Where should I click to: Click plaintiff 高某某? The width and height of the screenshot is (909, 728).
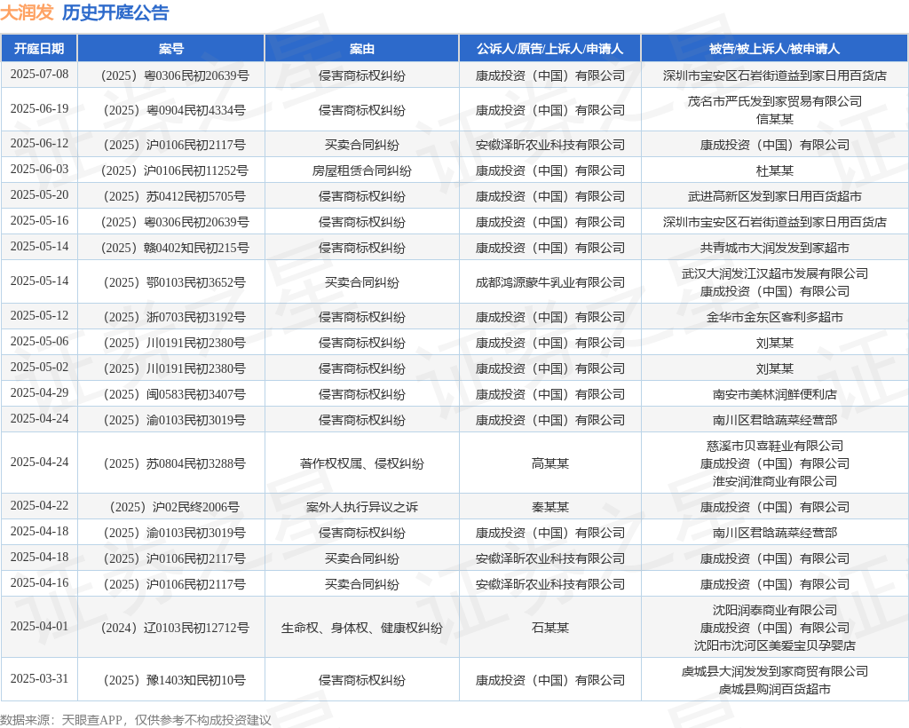(549, 463)
